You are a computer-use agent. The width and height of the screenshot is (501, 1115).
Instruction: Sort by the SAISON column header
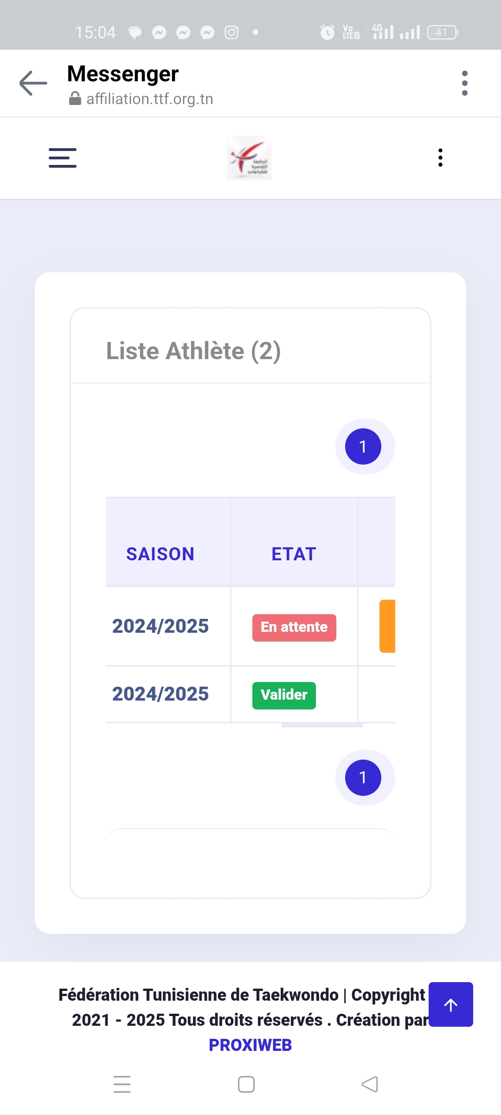tap(160, 554)
